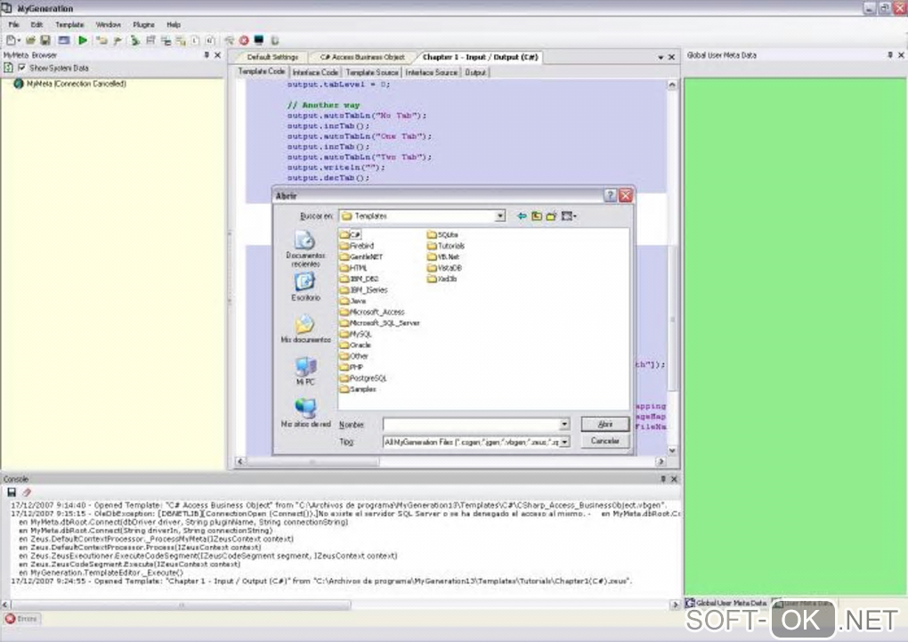Click code editor horizontal scroll right arrow

click(661, 462)
